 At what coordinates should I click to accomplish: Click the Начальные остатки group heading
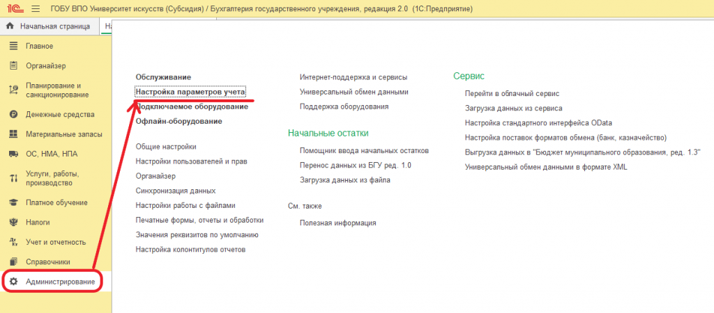328,133
